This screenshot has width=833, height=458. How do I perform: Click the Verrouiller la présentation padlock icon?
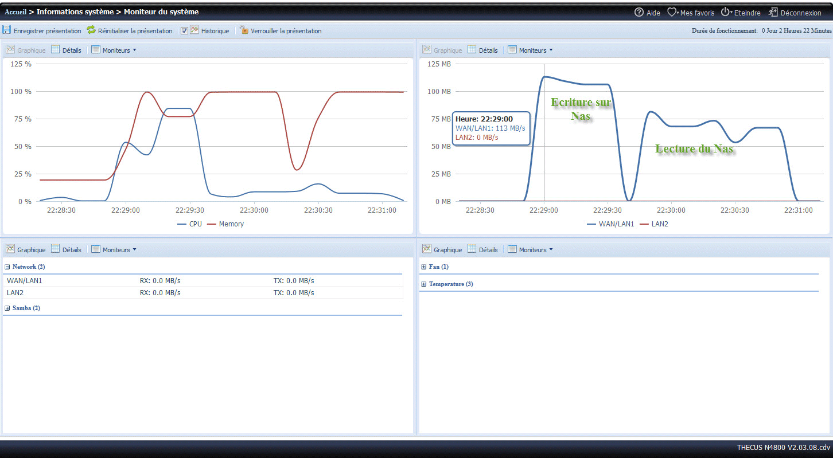[x=244, y=30]
